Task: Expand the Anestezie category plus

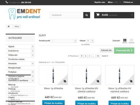Action: point(33,63)
